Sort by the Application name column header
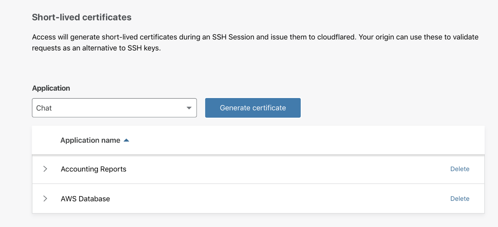 coord(90,140)
